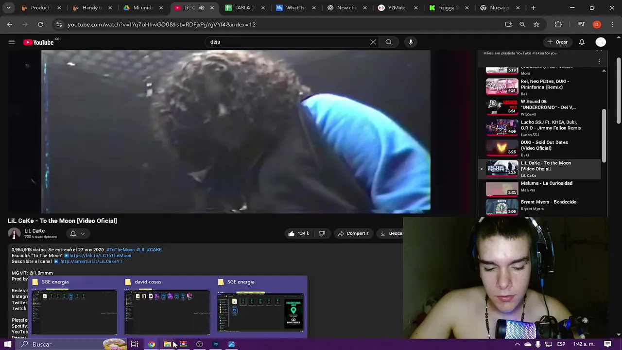
Task: Click the taskbar Buscar search box
Action: click(x=73, y=344)
